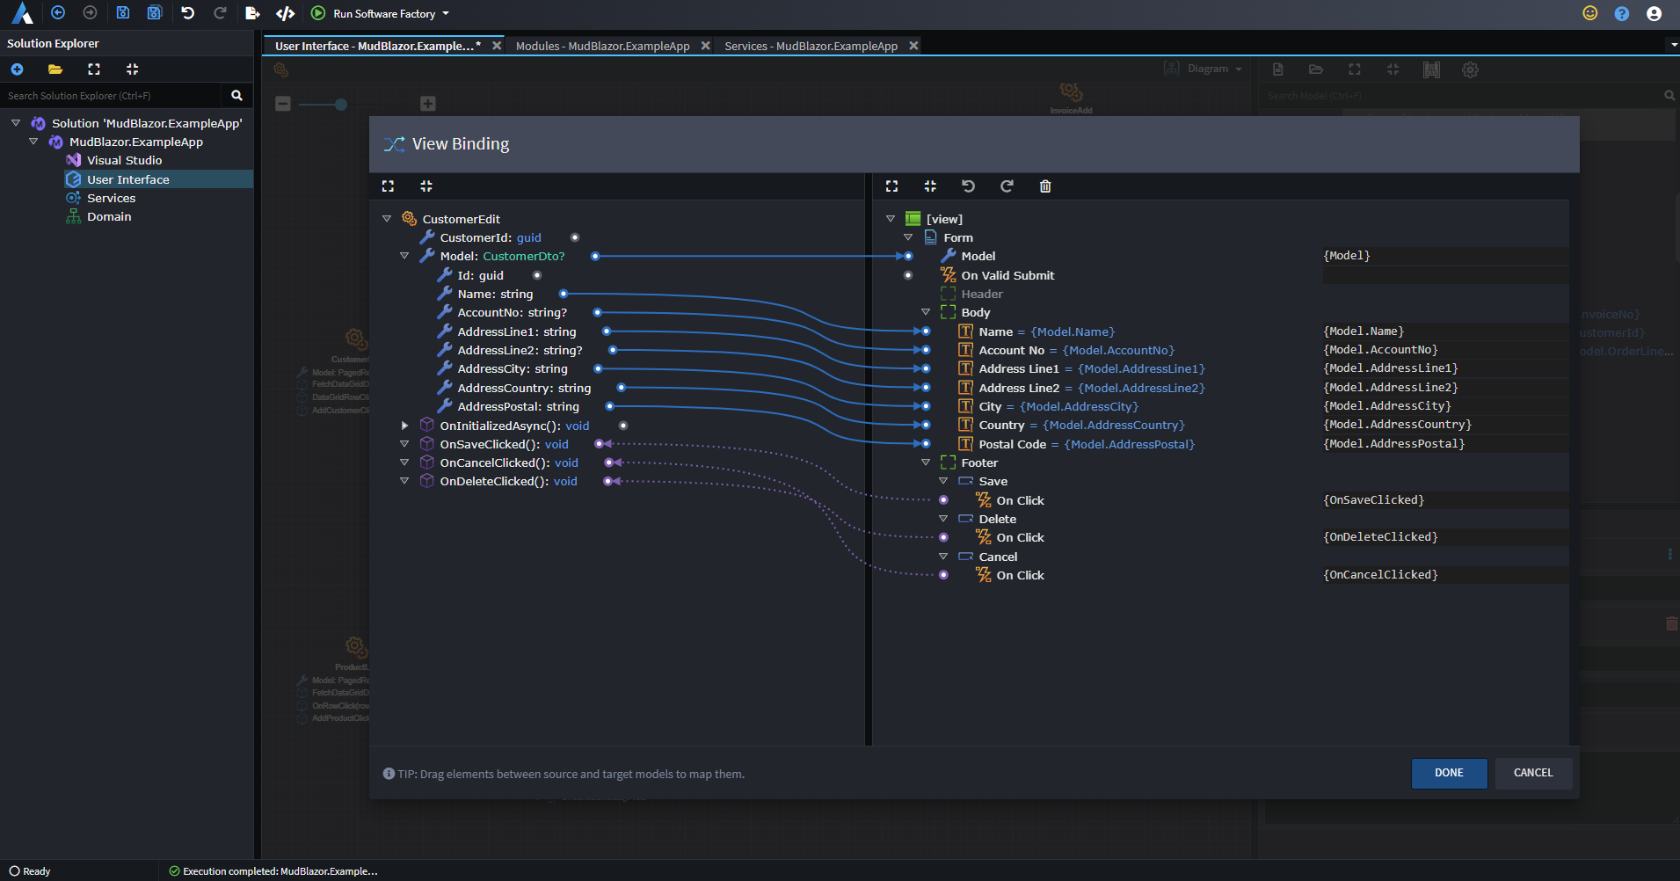Image resolution: width=1680 pixels, height=881 pixels.
Task: Expand all nodes in the CustomerEdit source pane
Action: (388, 186)
